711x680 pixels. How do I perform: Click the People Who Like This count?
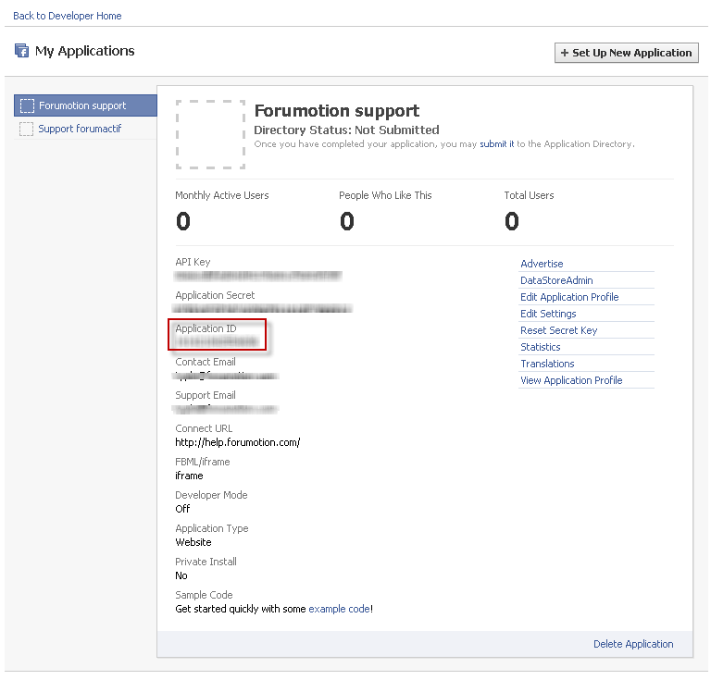tap(347, 221)
